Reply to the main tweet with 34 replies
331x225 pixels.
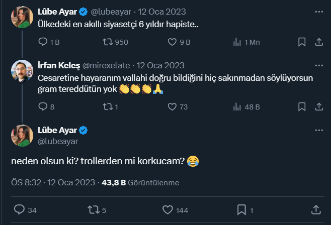20,209
